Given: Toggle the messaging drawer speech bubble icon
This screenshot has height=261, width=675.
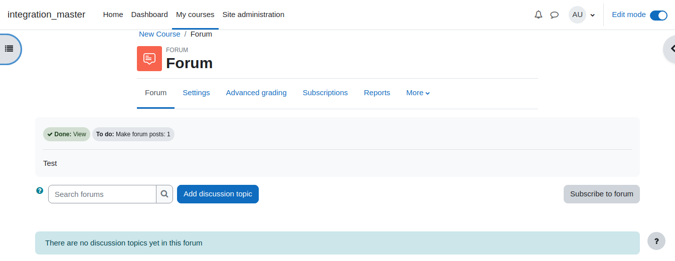Looking at the screenshot, I should click(554, 15).
